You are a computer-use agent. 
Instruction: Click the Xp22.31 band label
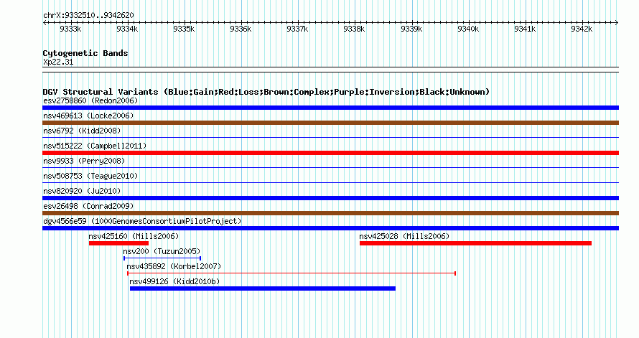58,62
